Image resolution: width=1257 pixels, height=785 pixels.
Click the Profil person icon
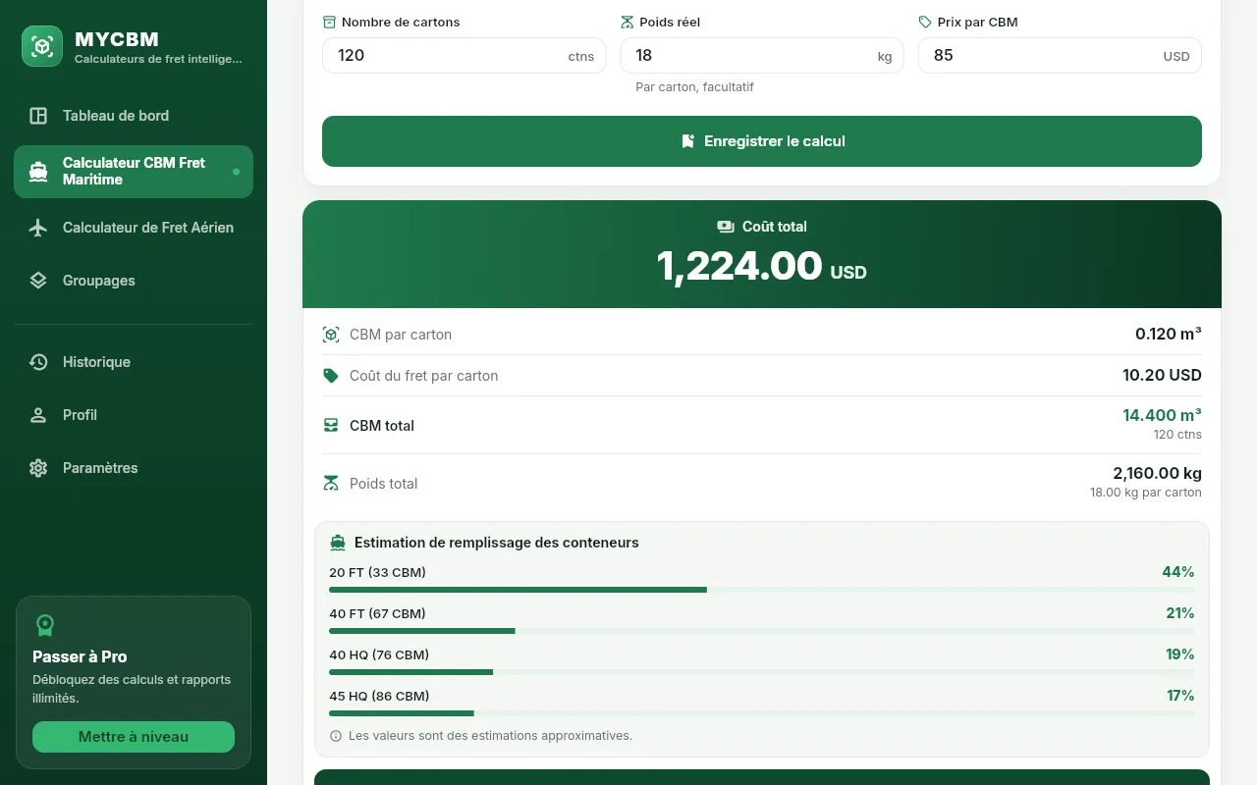[38, 415]
